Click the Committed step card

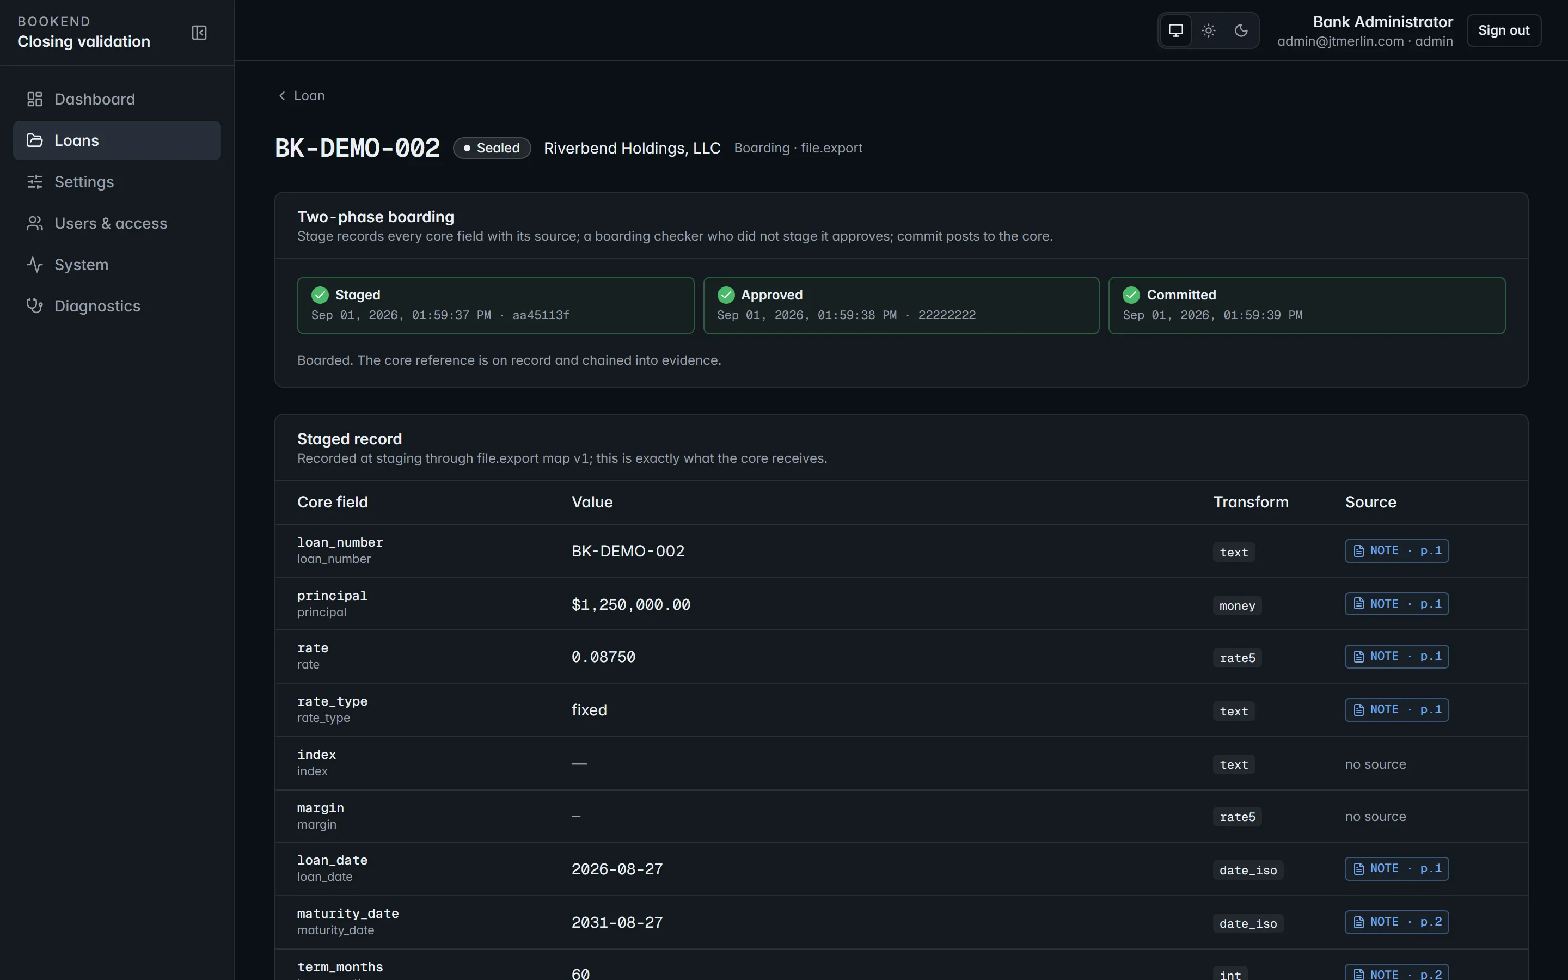point(1307,305)
